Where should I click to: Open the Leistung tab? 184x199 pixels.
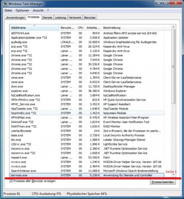(x=60, y=18)
